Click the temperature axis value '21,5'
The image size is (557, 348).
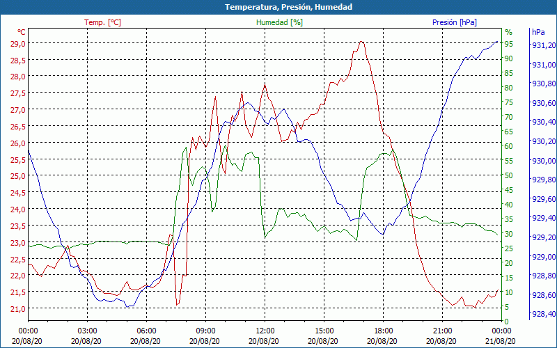click(17, 292)
